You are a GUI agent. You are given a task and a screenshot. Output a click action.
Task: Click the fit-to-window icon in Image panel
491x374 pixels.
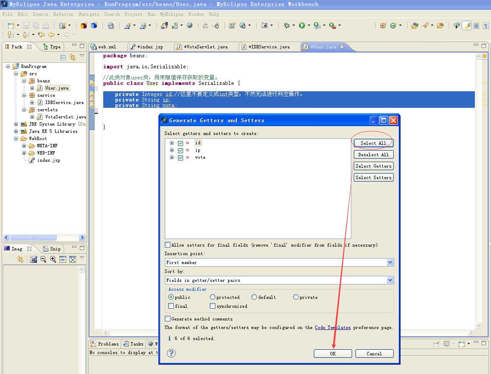coord(72,259)
